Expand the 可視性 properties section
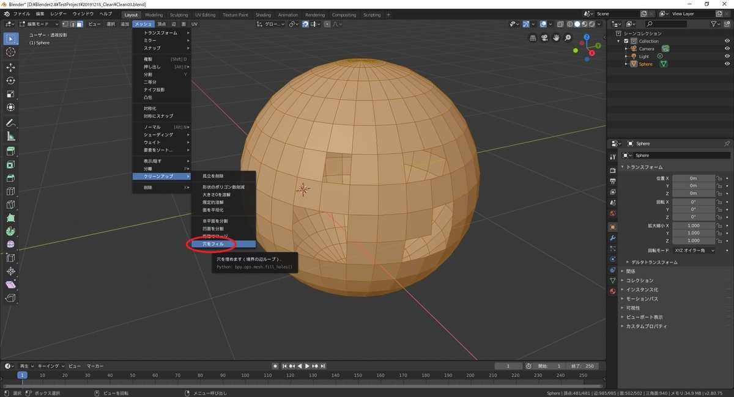This screenshot has height=397, width=734. [632, 308]
